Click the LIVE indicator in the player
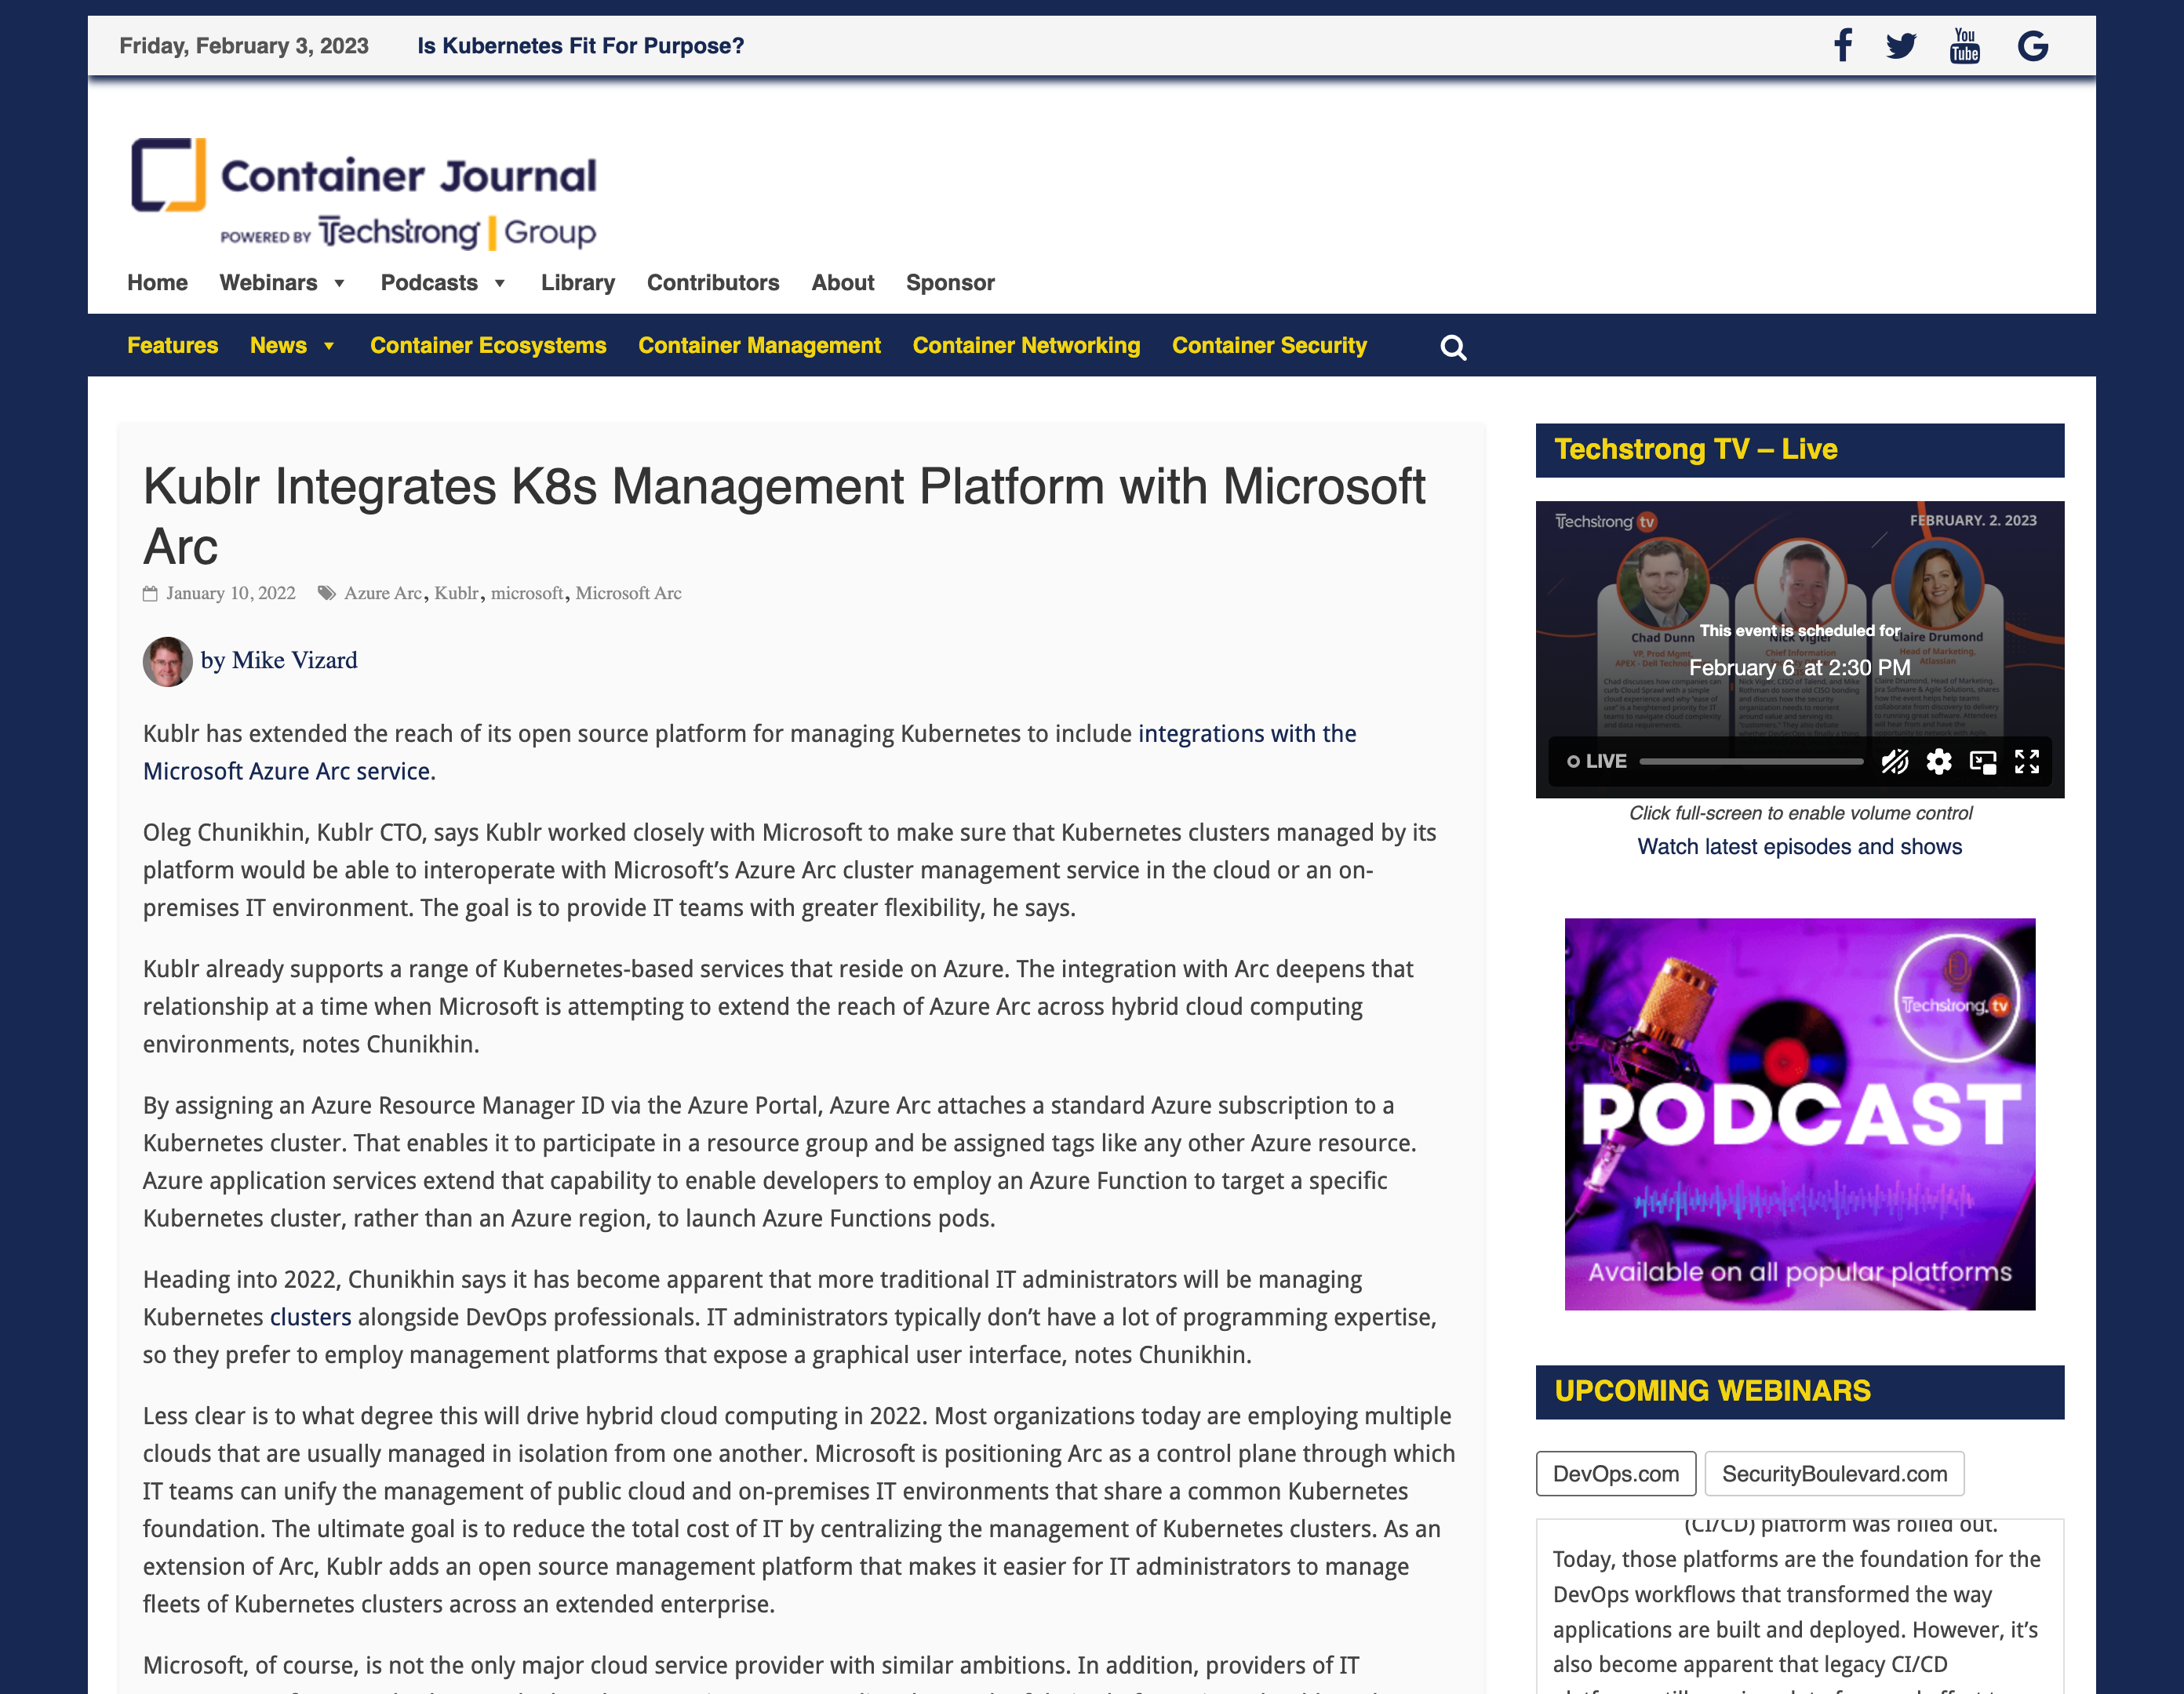Screen dimensions: 2184x1694 (1596, 761)
